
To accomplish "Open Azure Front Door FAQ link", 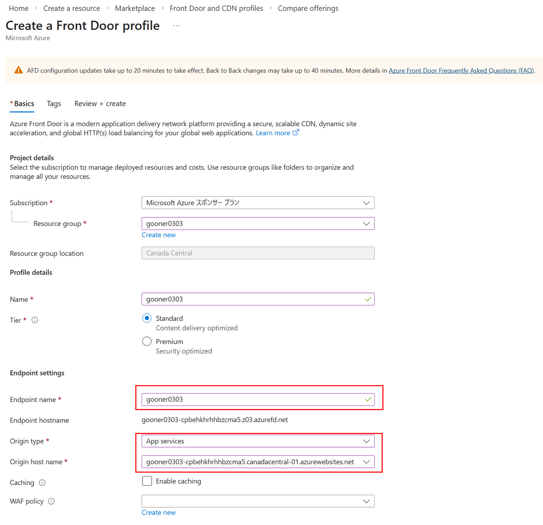I will pyautogui.click(x=462, y=71).
